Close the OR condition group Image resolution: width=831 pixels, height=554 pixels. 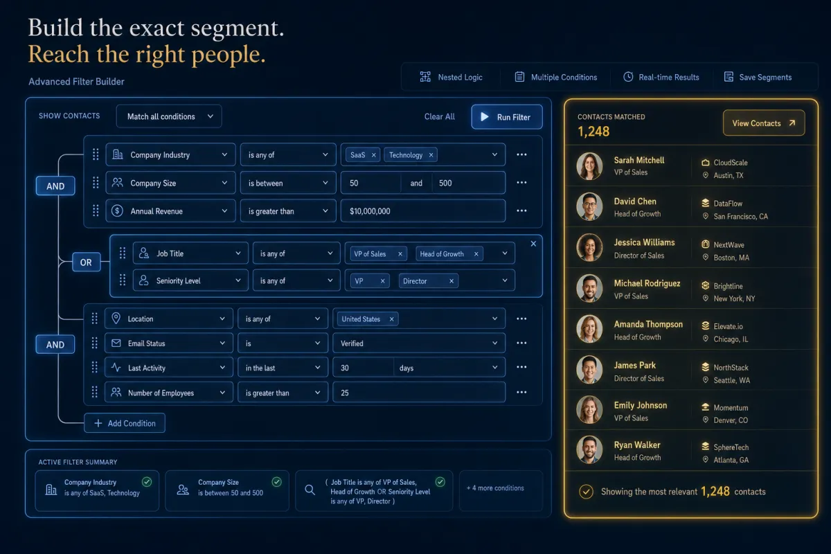pos(533,244)
